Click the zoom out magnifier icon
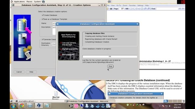The image size is (195, 109). click(145, 9)
